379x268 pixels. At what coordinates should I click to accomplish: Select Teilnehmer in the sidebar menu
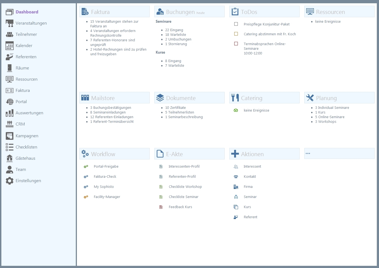[x=26, y=34]
